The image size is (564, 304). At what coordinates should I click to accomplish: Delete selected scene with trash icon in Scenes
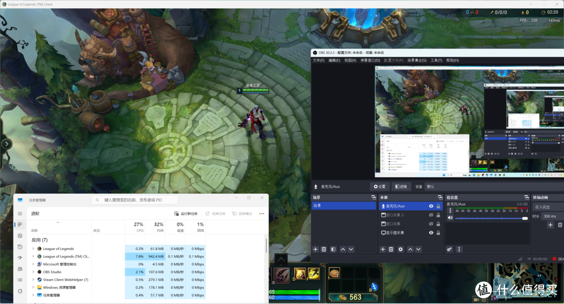click(x=324, y=249)
